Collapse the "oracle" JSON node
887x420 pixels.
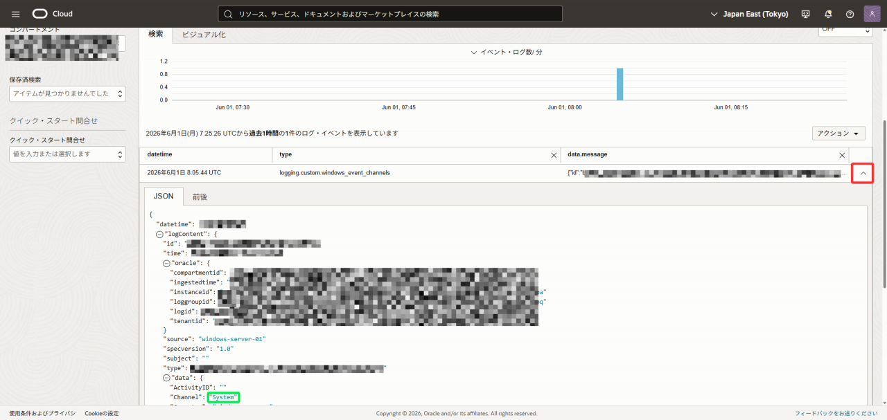coord(166,263)
